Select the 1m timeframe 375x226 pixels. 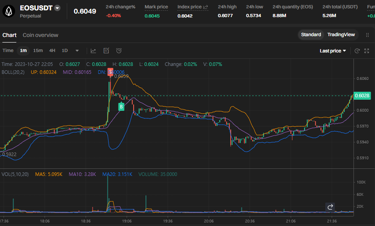23,50
